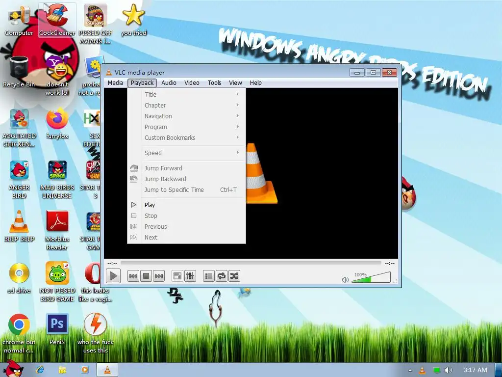This screenshot has height=377, width=502.
Task: Choose Jump Forward in Playback menu
Action: [x=187, y=168]
